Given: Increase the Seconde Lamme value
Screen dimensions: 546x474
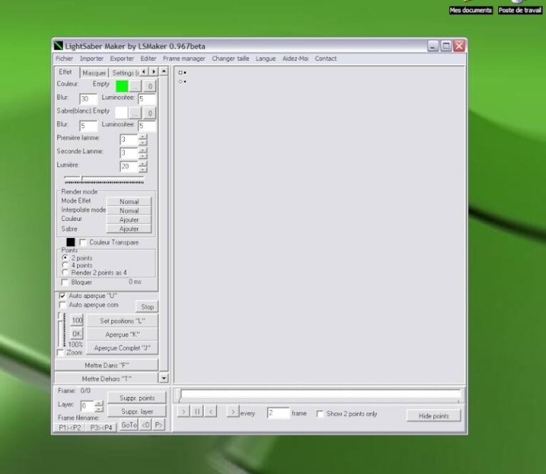Looking at the screenshot, I should click(x=143, y=150).
